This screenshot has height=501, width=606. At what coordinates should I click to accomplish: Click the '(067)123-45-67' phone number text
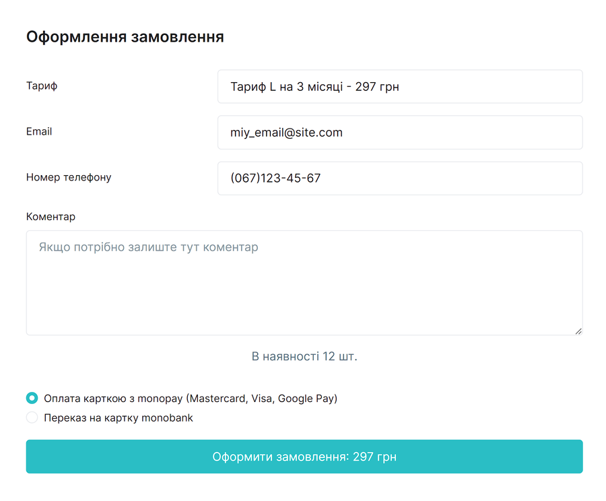pos(275,178)
